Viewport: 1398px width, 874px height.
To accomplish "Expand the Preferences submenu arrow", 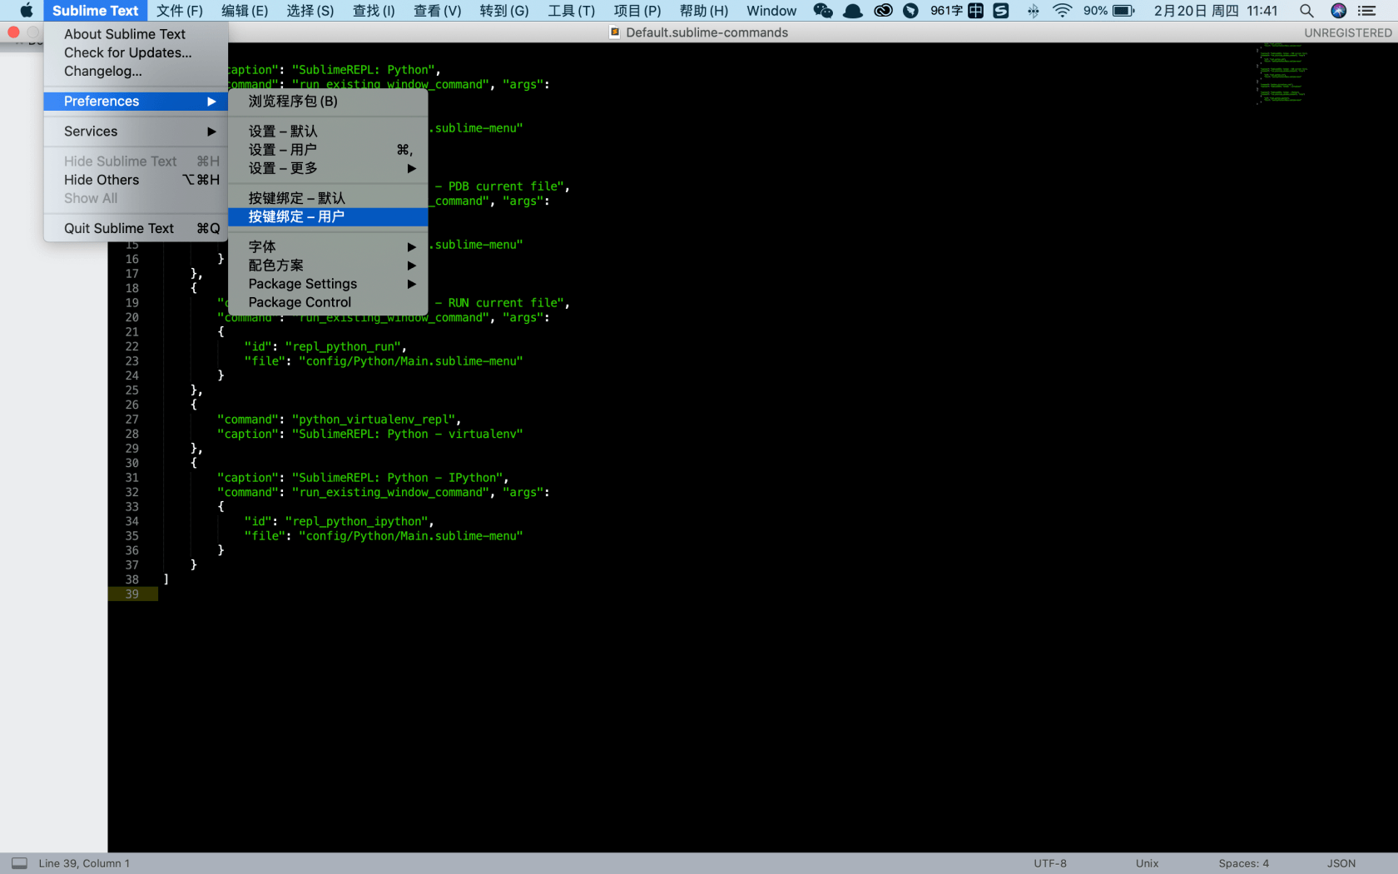I will pyautogui.click(x=211, y=102).
